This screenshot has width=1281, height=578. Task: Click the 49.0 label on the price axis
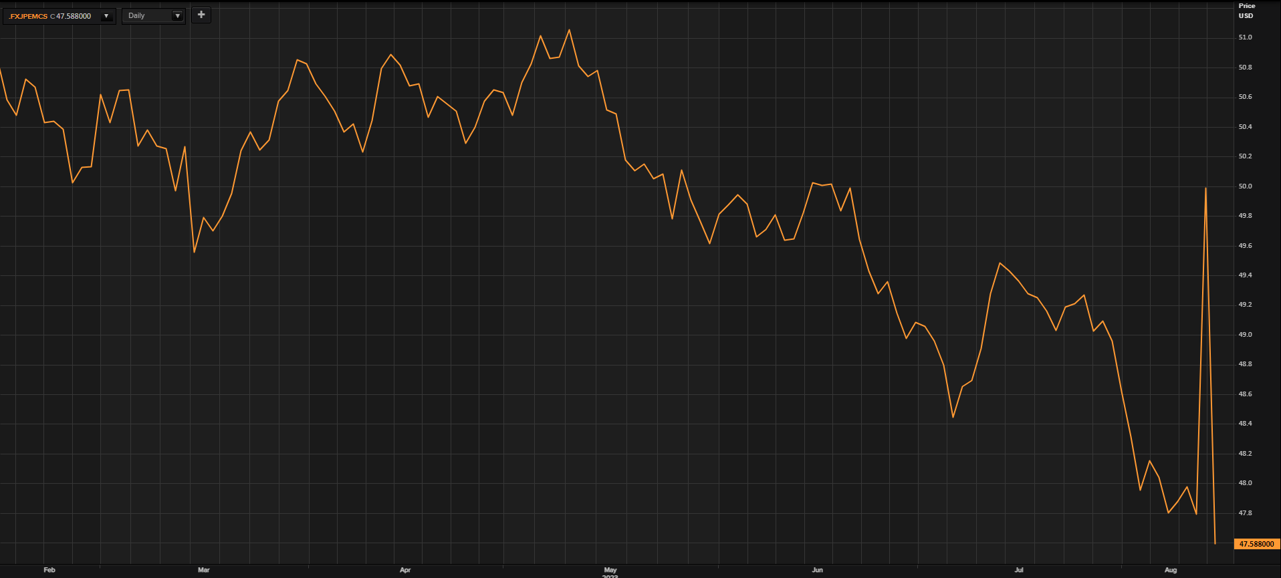pos(1245,335)
